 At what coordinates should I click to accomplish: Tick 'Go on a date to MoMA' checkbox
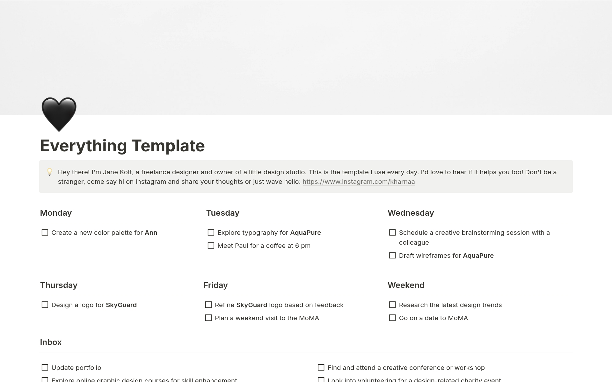[x=392, y=318]
